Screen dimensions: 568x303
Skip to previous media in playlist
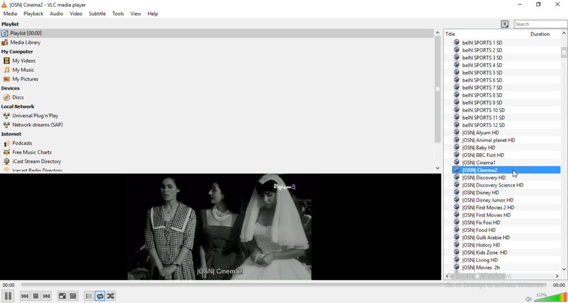tap(25, 296)
